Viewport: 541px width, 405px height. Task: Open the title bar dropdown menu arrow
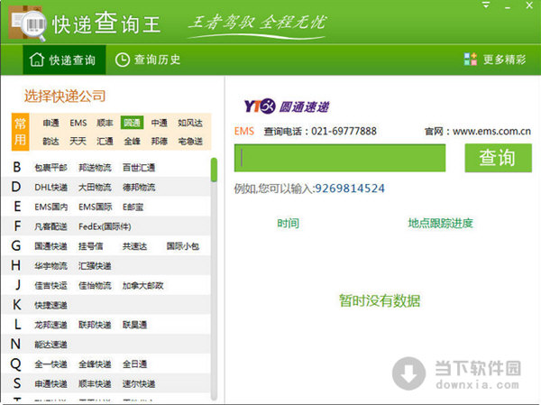tap(486, 5)
